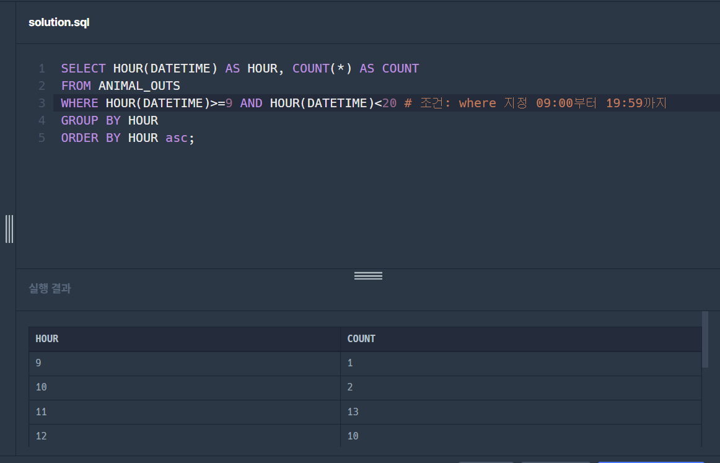Click line number 3 in gutter
Screen dimensions: 720x463
tap(42, 103)
